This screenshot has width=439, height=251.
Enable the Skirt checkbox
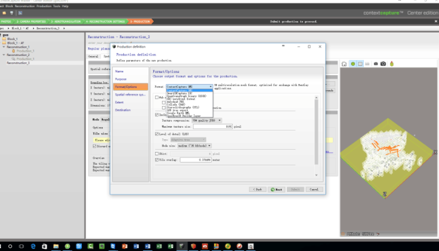[x=157, y=154]
